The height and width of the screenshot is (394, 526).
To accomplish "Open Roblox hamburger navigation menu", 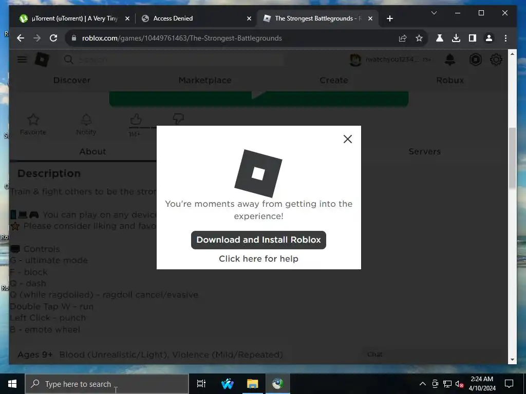I will point(22,60).
